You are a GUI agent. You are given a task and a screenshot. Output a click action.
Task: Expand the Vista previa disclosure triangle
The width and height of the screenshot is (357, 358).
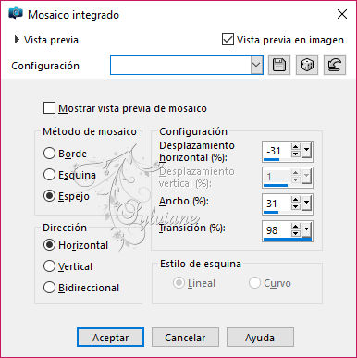[17, 40]
